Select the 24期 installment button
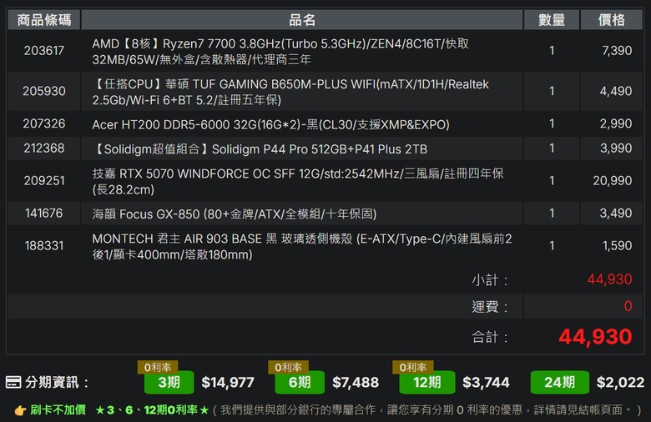The image size is (651, 422). 560,382
